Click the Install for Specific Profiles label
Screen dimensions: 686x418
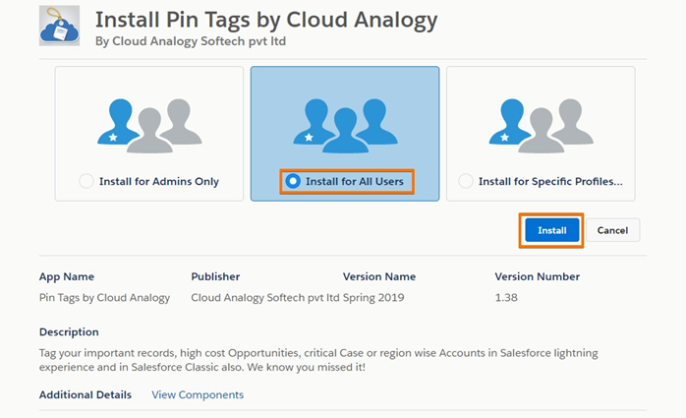[550, 181]
